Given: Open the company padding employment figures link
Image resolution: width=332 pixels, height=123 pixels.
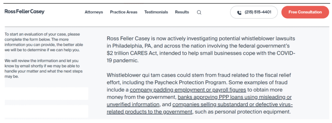Looking at the screenshot, I should (188, 90).
